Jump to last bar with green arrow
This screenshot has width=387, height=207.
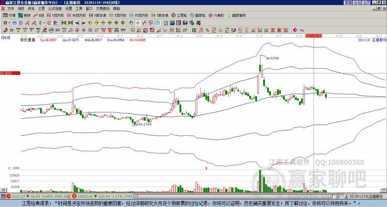pyautogui.click(x=70, y=23)
